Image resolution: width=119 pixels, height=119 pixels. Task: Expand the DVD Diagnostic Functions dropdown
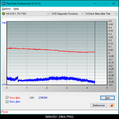(67, 14)
